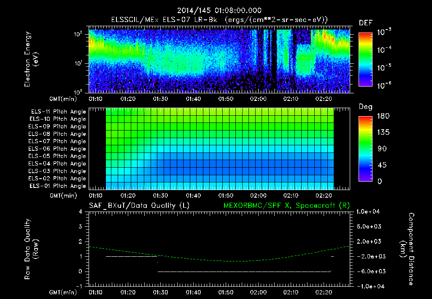Click the SAF_BXuT/Data Quality (L) legend label
Viewport: 432px width, 299px height.
coord(139,206)
